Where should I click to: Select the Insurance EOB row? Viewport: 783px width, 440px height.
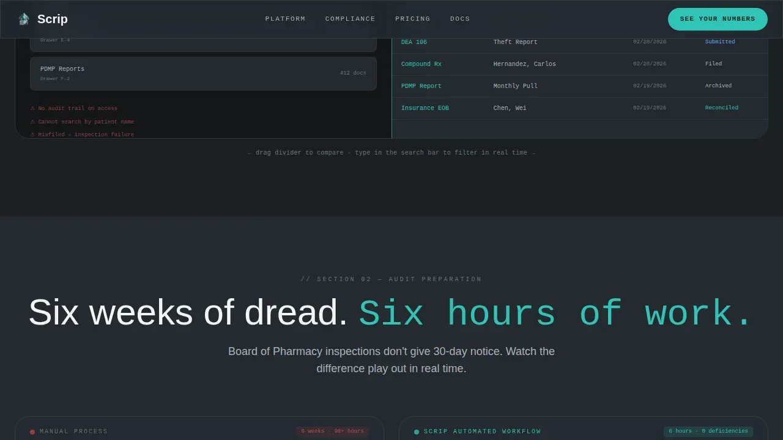pyautogui.click(x=579, y=108)
